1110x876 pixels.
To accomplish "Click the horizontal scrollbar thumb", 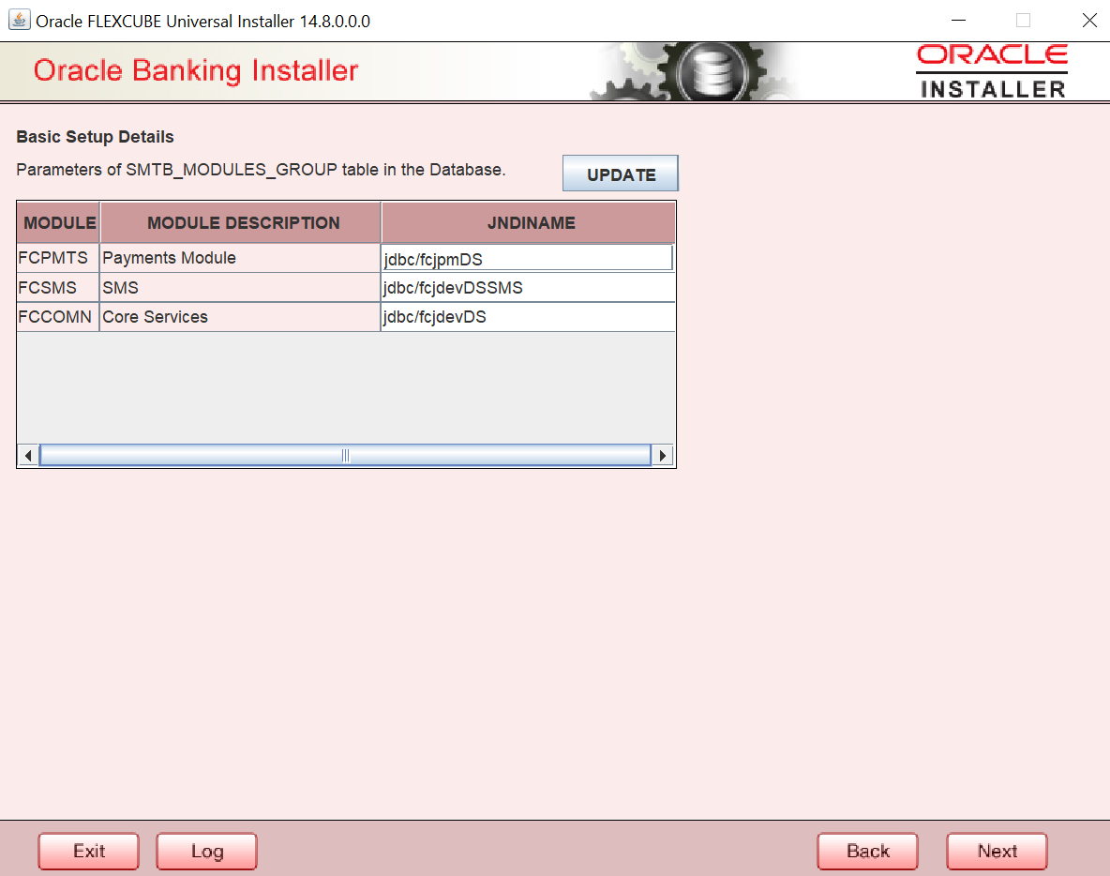I will click(x=345, y=455).
